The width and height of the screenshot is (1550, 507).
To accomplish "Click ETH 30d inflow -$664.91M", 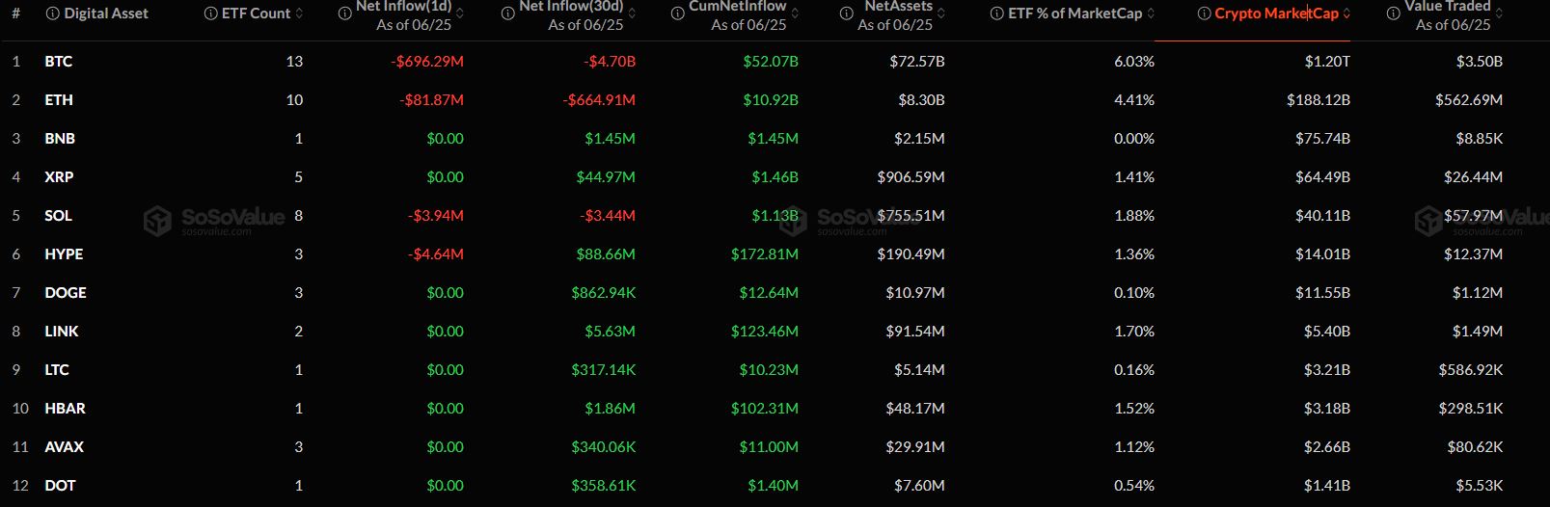I will coord(599,99).
